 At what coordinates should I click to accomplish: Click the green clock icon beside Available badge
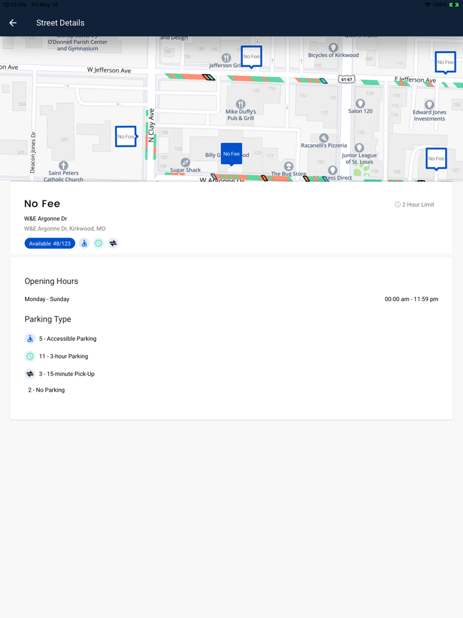[x=99, y=243]
